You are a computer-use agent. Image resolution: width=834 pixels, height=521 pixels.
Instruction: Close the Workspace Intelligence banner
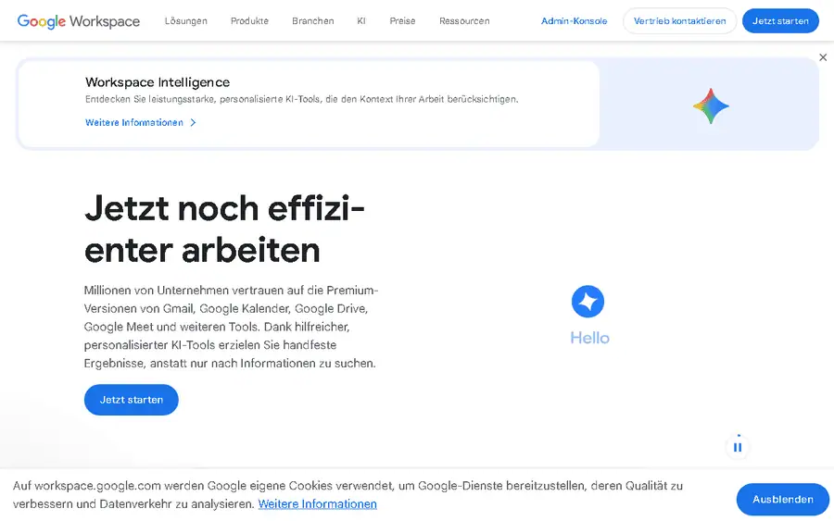pos(823,57)
